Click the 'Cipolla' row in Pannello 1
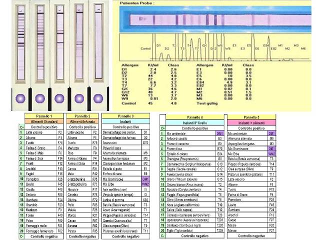 coord(44,189)
